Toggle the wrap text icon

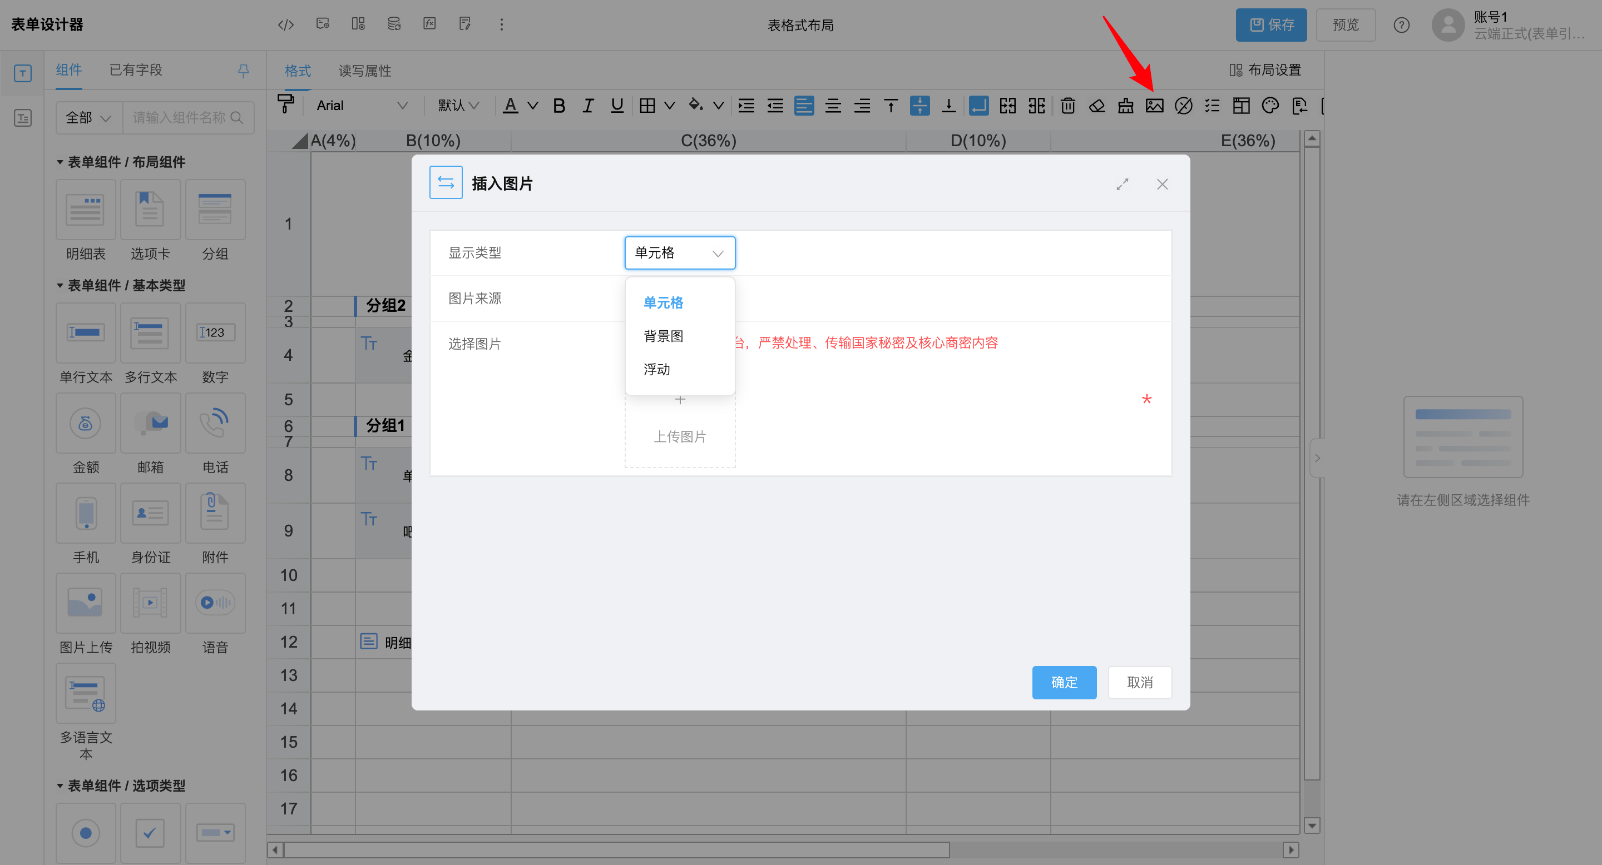click(979, 106)
